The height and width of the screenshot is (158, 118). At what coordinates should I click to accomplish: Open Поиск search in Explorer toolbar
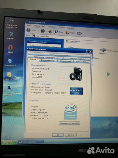[x=59, y=32]
